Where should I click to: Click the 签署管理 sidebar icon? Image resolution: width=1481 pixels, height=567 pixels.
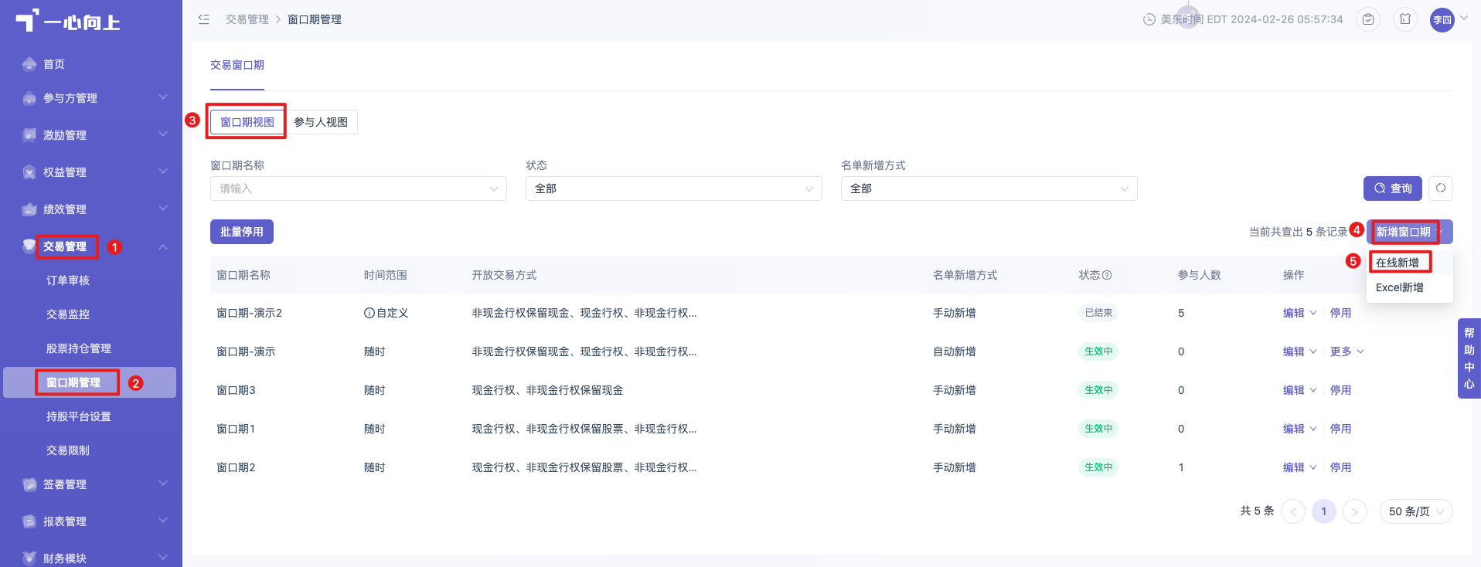click(x=29, y=484)
